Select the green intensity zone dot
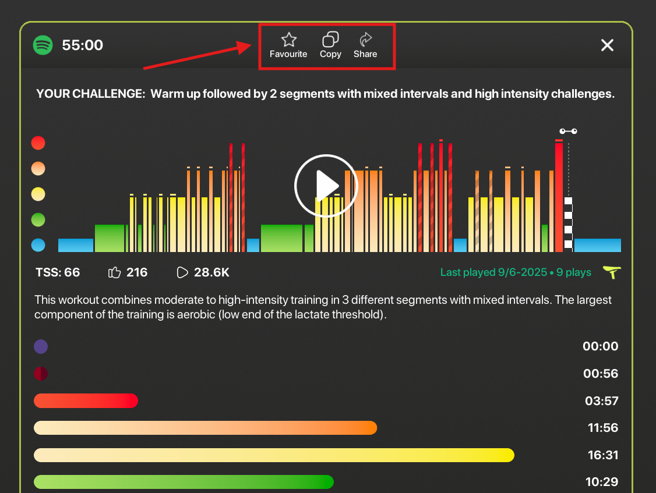The width and height of the screenshot is (656, 493). (38, 219)
